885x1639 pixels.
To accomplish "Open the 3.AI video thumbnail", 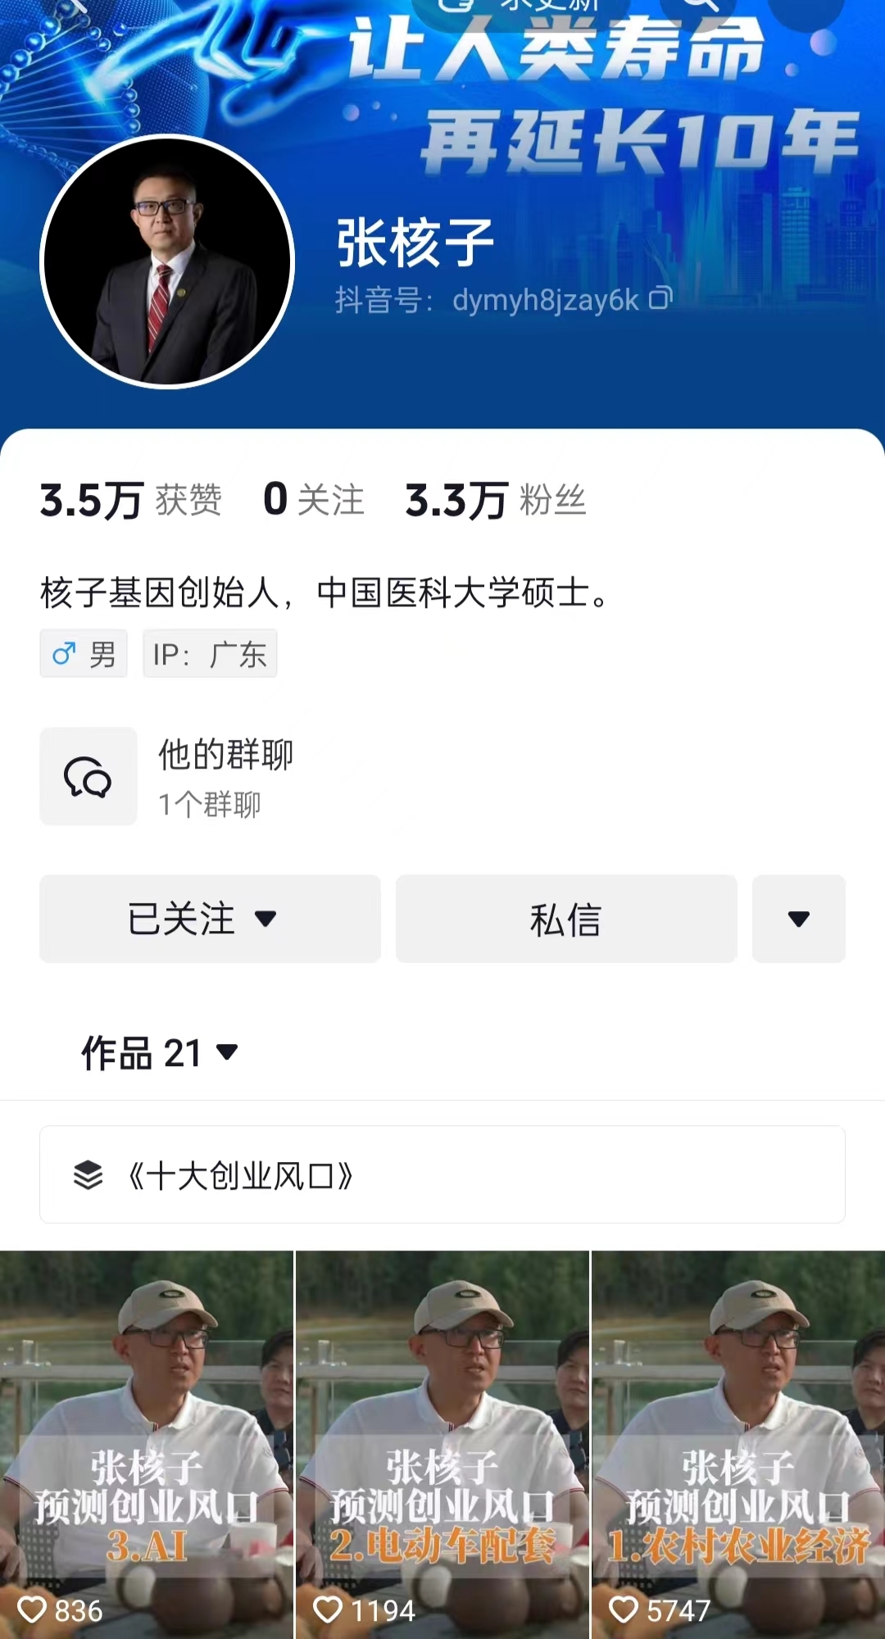I will click(x=147, y=1445).
